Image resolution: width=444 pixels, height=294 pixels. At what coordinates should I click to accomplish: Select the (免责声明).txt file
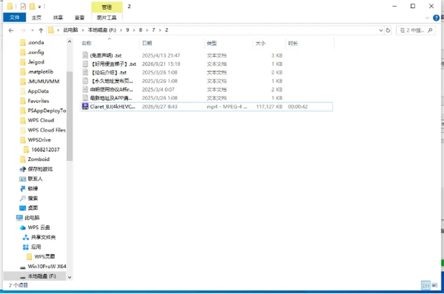tap(105, 55)
